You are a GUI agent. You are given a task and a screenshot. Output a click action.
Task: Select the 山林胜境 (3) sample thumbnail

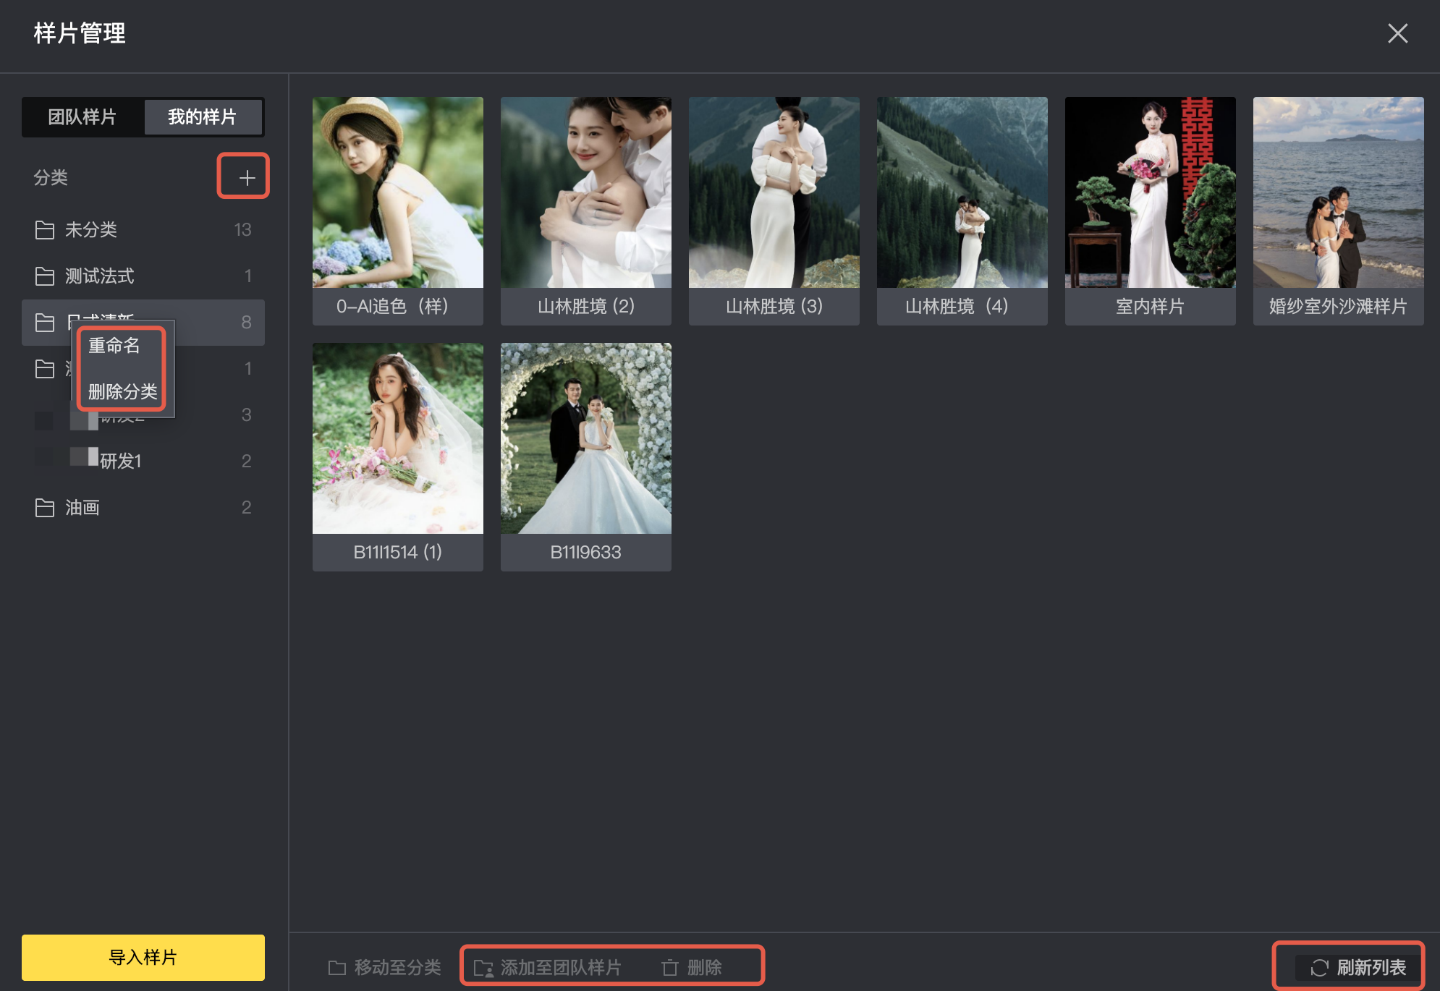(774, 211)
